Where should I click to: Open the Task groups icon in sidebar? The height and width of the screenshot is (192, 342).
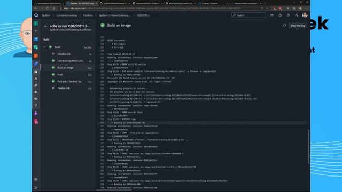(36, 99)
